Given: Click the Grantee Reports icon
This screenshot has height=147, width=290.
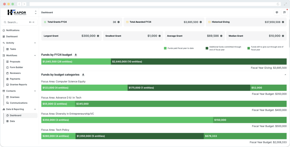Looking at the screenshot, I should coord(8,84).
